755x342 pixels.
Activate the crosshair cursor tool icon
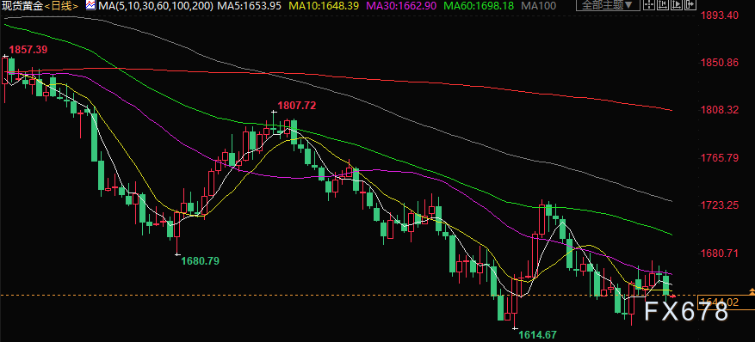click(x=649, y=5)
